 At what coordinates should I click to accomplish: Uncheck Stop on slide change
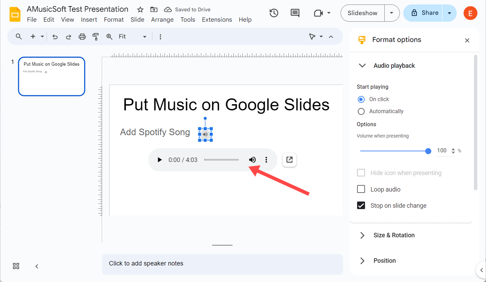click(x=361, y=206)
